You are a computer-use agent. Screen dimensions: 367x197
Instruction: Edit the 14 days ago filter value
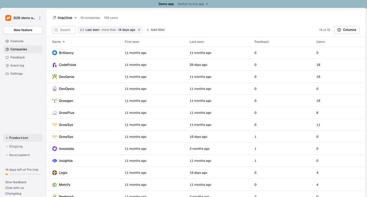[127, 30]
